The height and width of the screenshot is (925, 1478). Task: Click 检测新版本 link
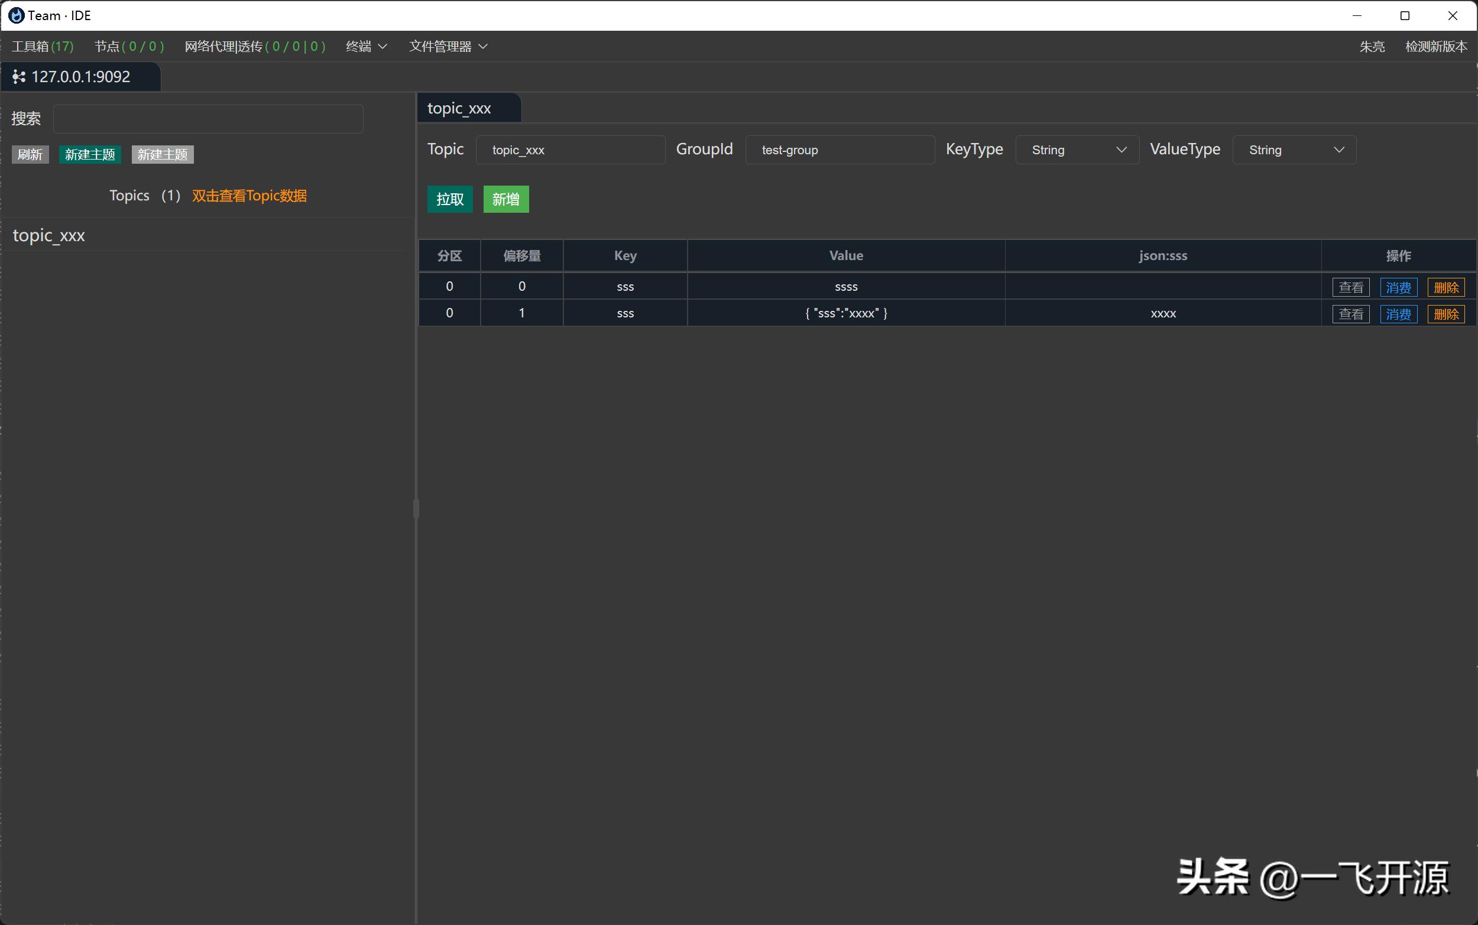1435,47
